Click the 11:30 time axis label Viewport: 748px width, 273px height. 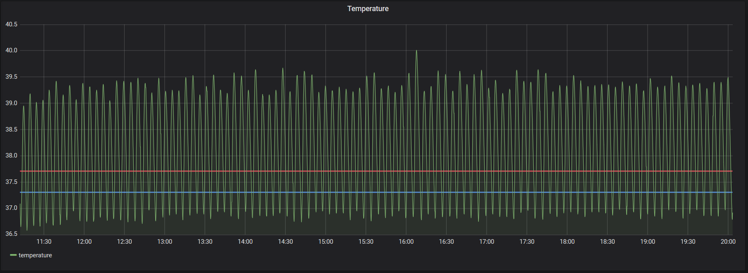pos(44,242)
